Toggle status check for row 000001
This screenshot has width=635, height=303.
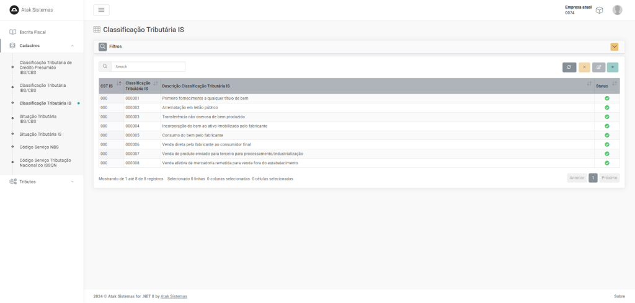(x=607, y=99)
